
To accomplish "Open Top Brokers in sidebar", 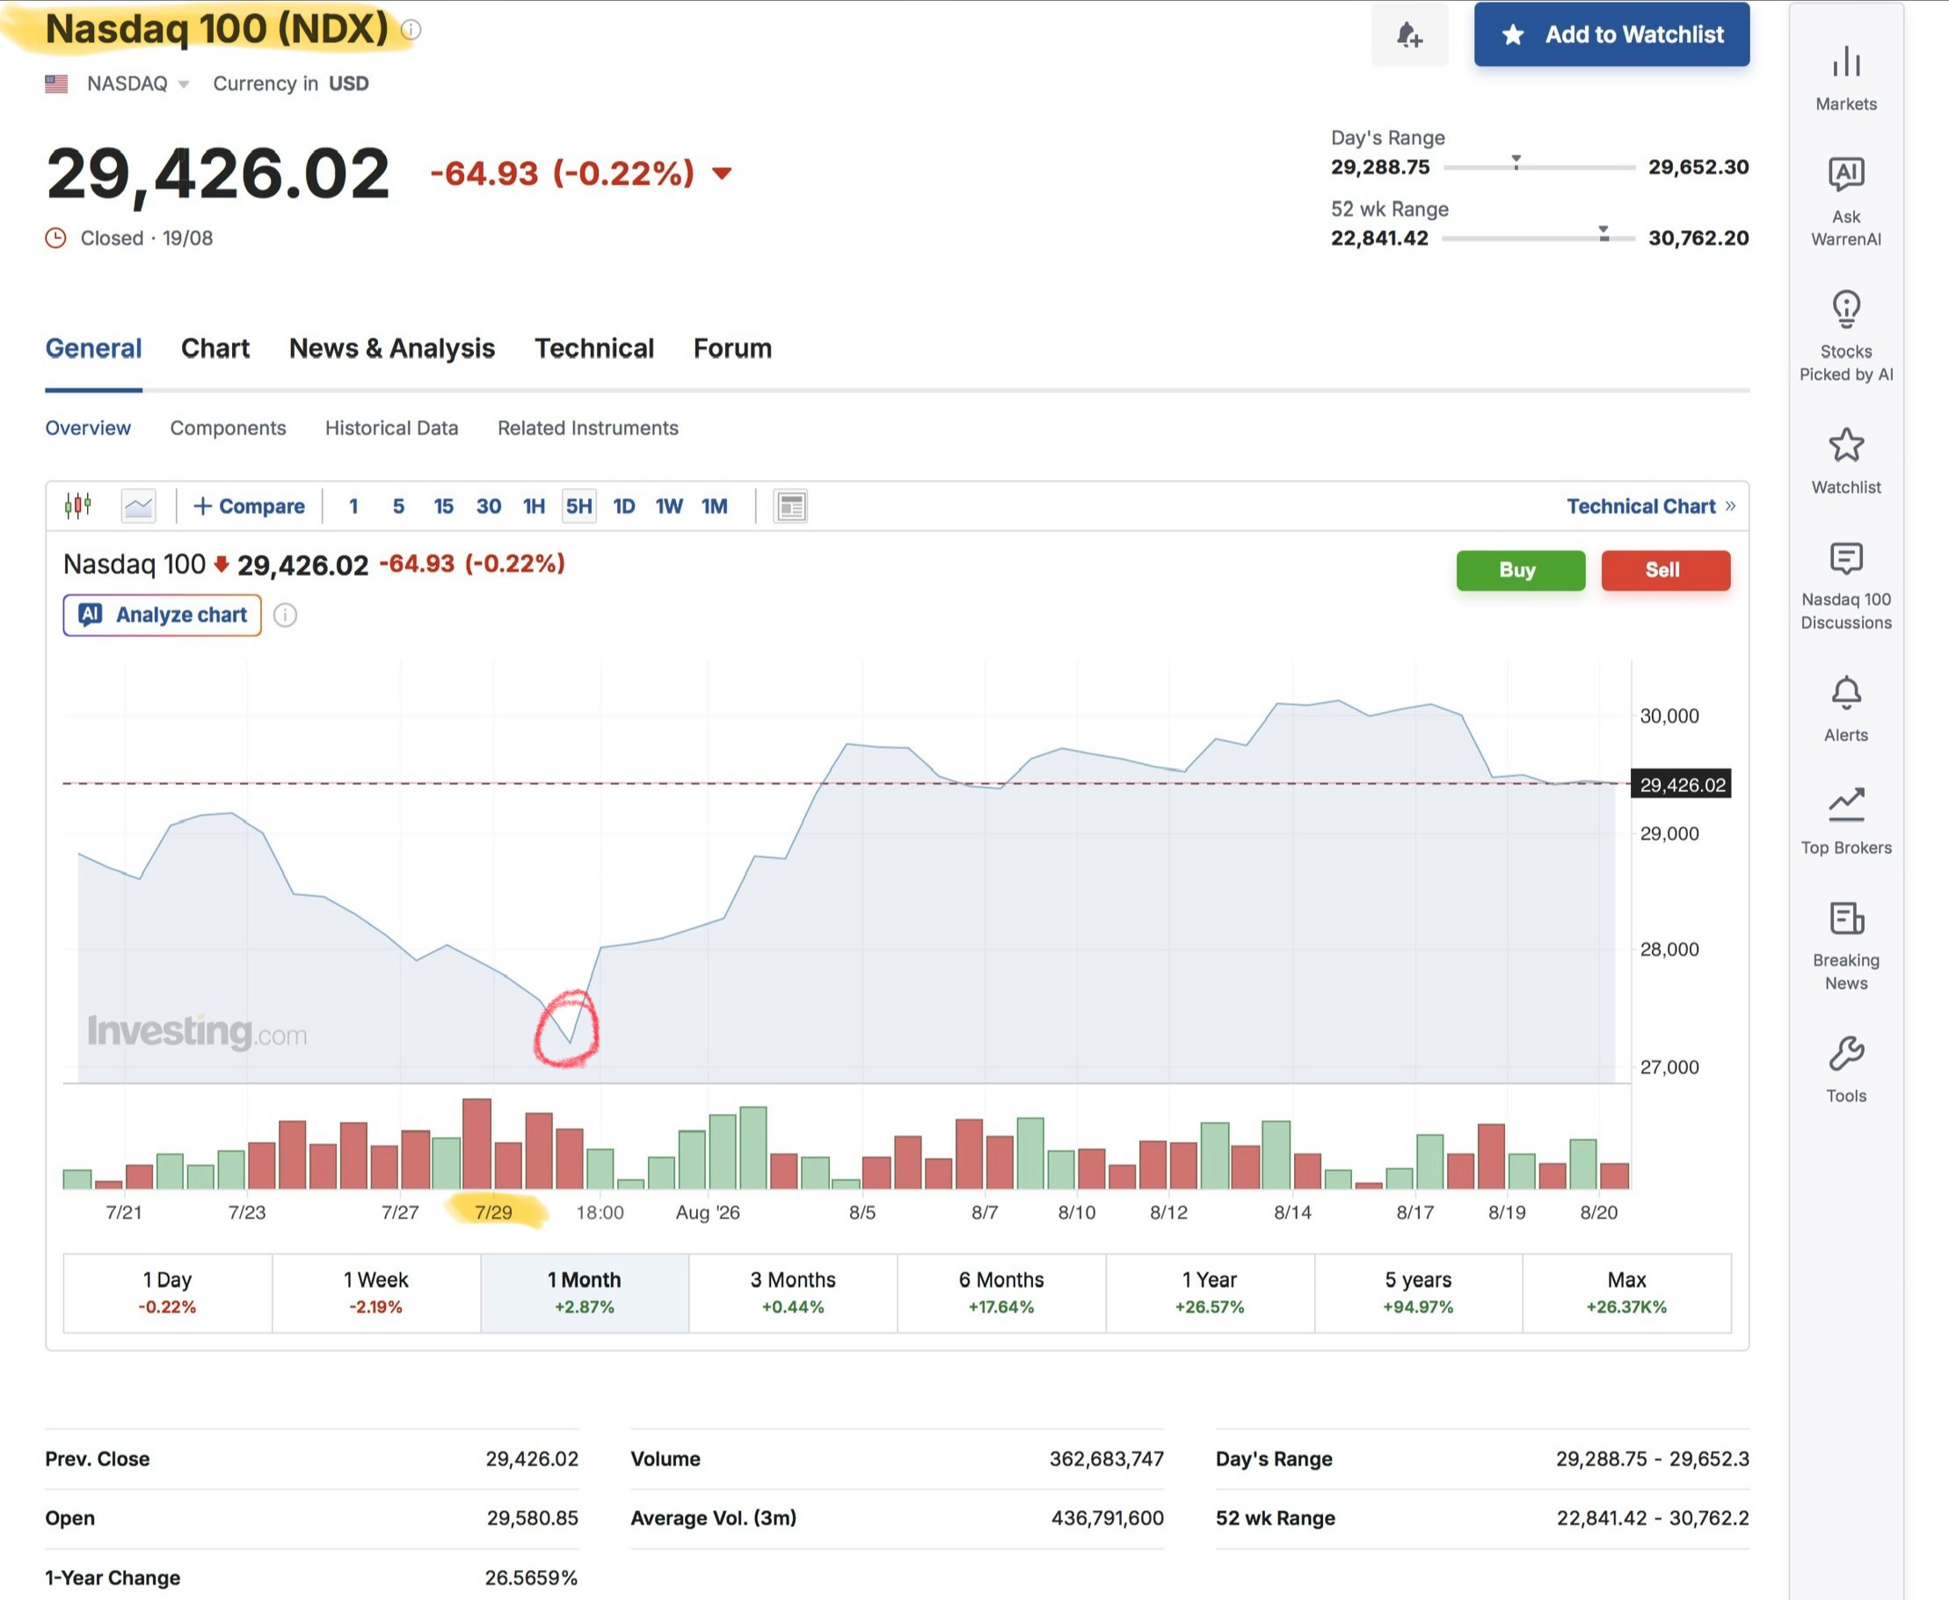I will (1846, 821).
